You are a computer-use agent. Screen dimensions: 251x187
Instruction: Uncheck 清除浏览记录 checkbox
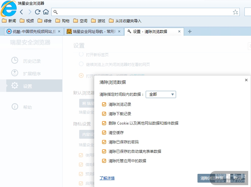click(x=104, y=104)
